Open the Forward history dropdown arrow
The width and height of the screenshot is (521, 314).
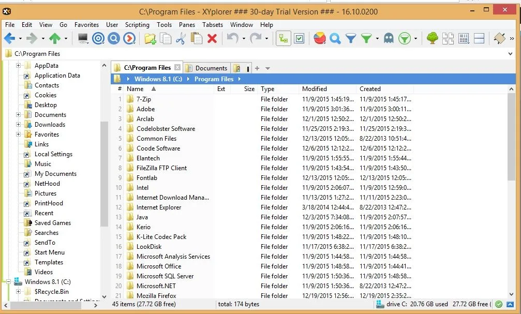click(x=43, y=39)
